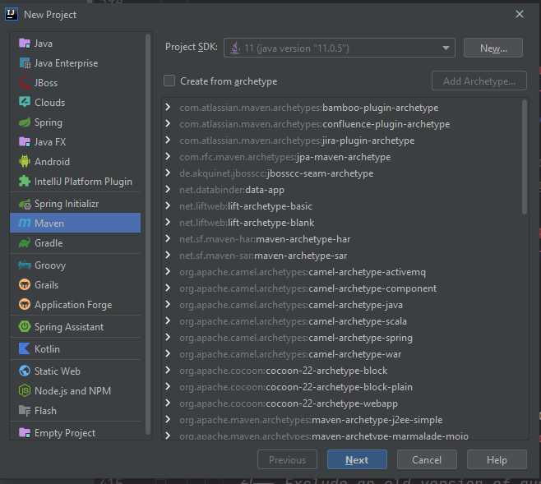Select cocoon-22-archetype-block text row
The height and width of the screenshot is (484, 541).
[x=284, y=371]
